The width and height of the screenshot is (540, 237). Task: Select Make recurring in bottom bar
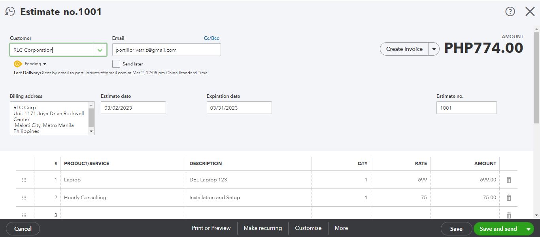pos(262,228)
